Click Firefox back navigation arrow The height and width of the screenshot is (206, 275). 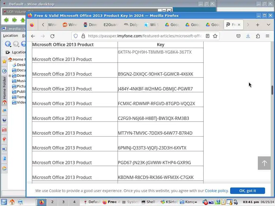coord(33,36)
